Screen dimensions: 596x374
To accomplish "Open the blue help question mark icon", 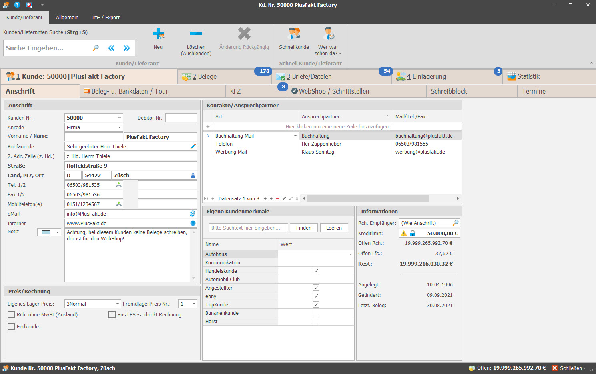I will tap(17, 5).
